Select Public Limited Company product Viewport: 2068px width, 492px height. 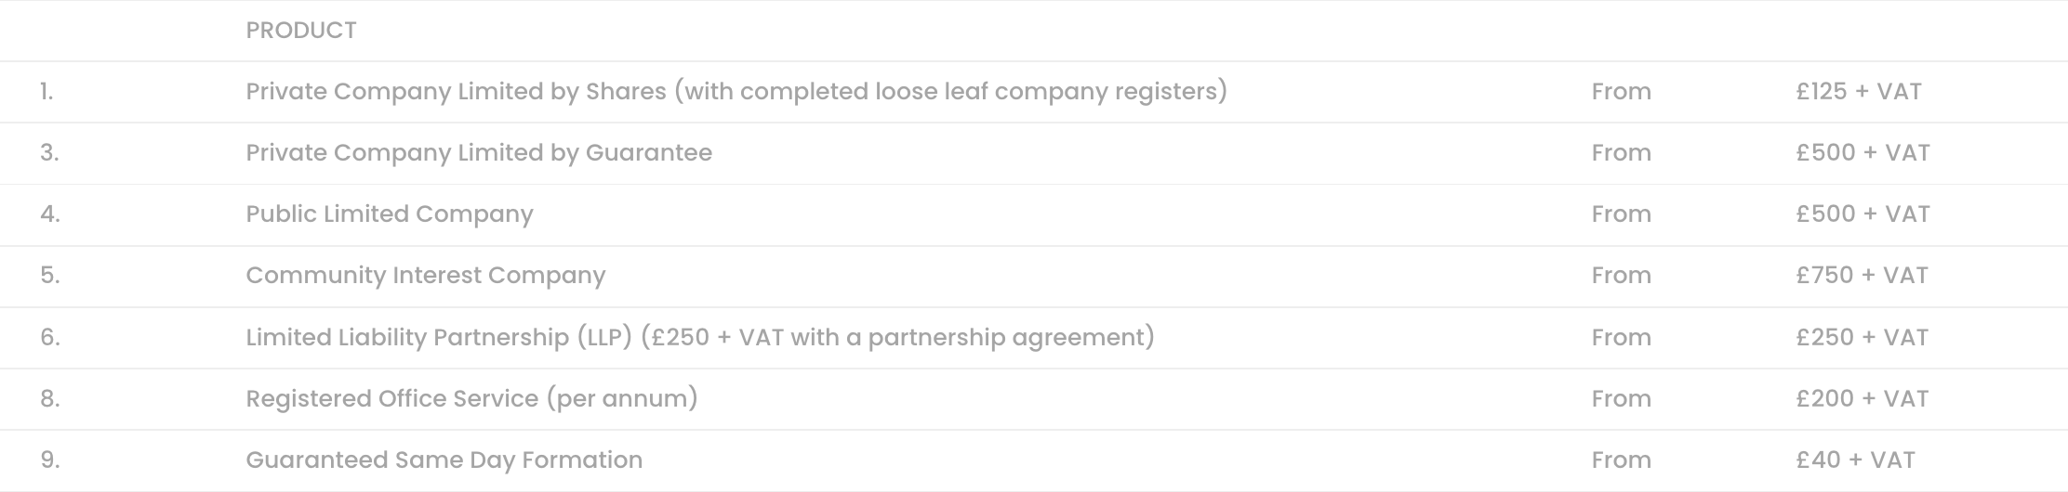(x=390, y=214)
